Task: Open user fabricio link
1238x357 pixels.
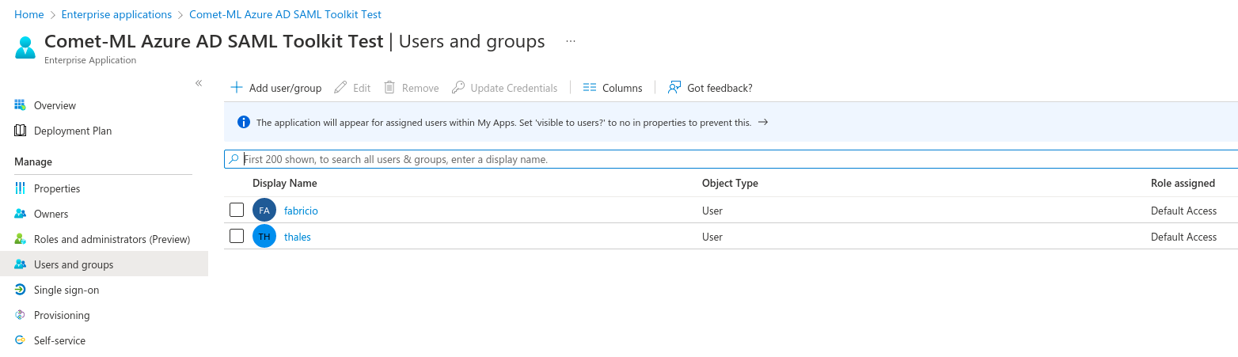Action: point(301,211)
